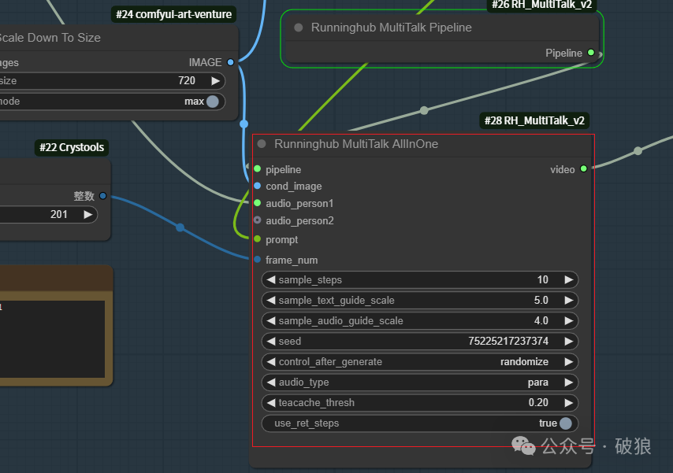Click the video output socket
This screenshot has height=473, width=673.
pos(583,168)
